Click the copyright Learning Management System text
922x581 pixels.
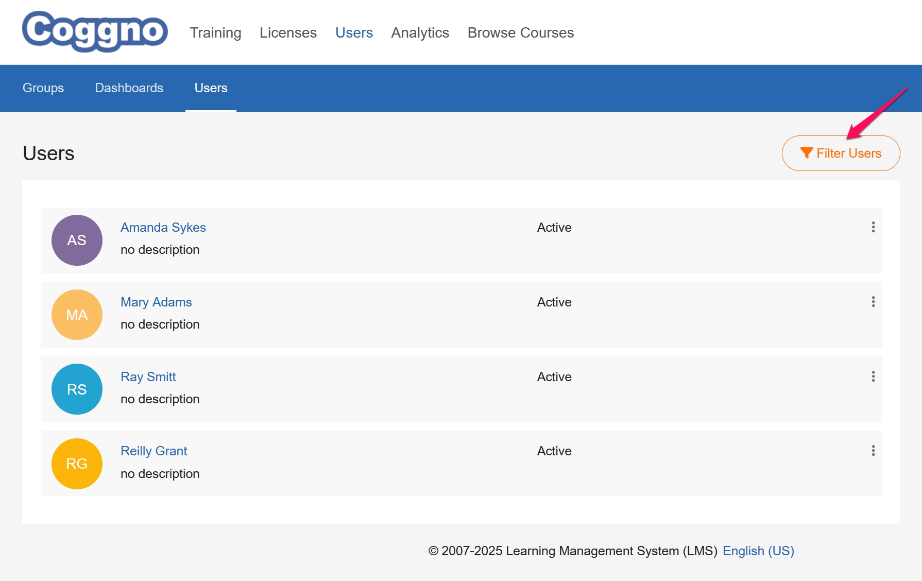pos(573,551)
